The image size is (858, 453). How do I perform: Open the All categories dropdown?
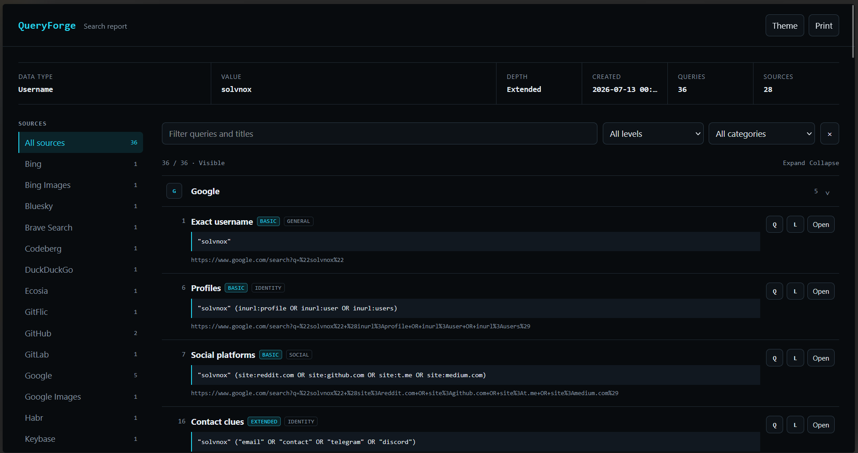click(762, 134)
